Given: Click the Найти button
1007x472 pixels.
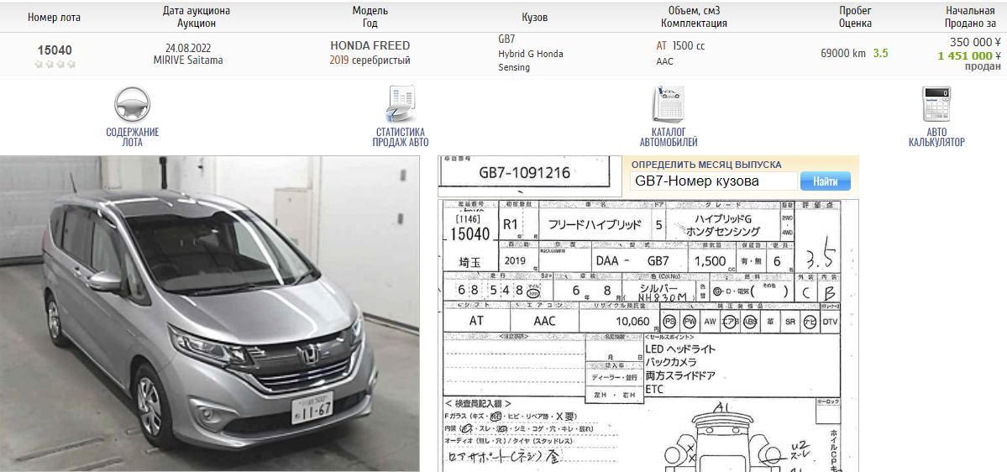Looking at the screenshot, I should coord(826,181).
